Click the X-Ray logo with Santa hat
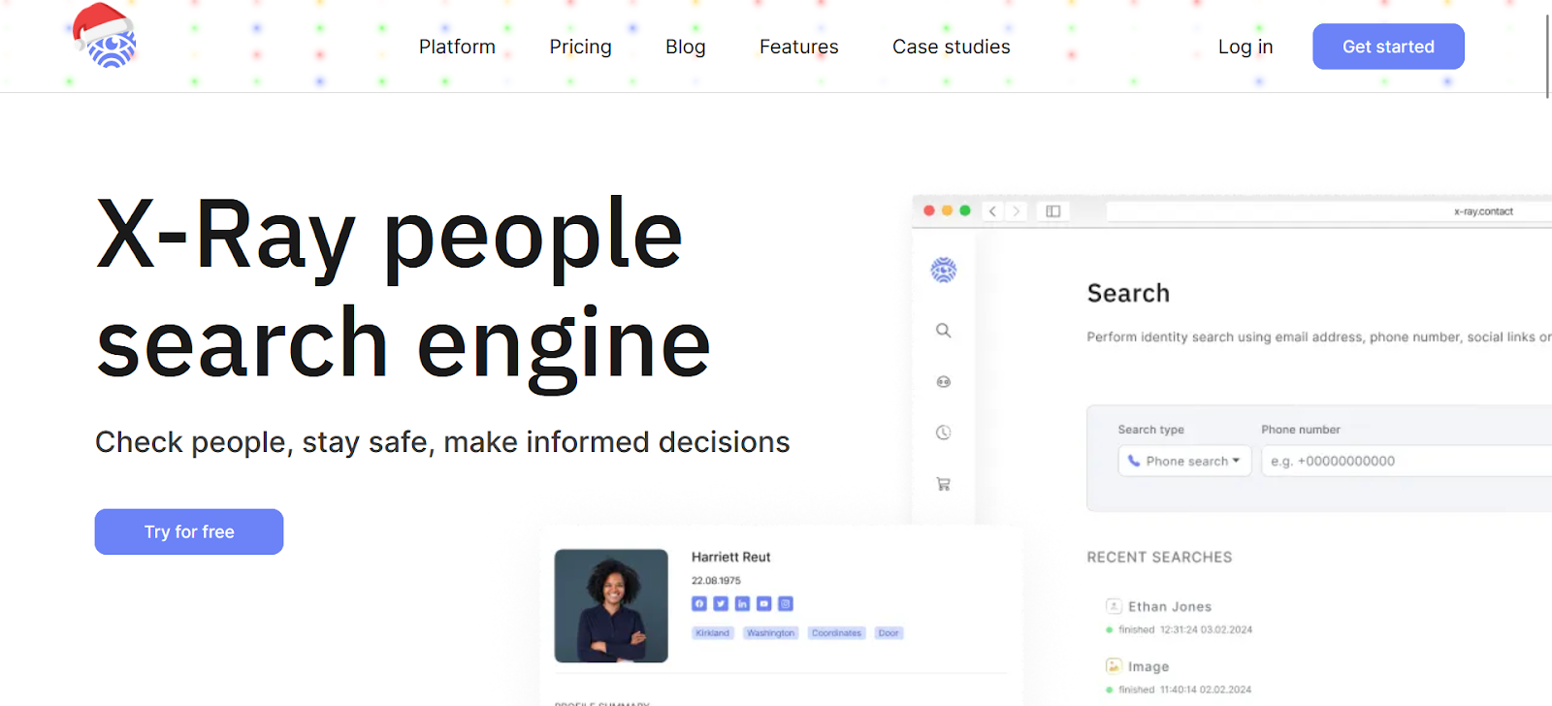Image resolution: width=1552 pixels, height=706 pixels. point(105,37)
